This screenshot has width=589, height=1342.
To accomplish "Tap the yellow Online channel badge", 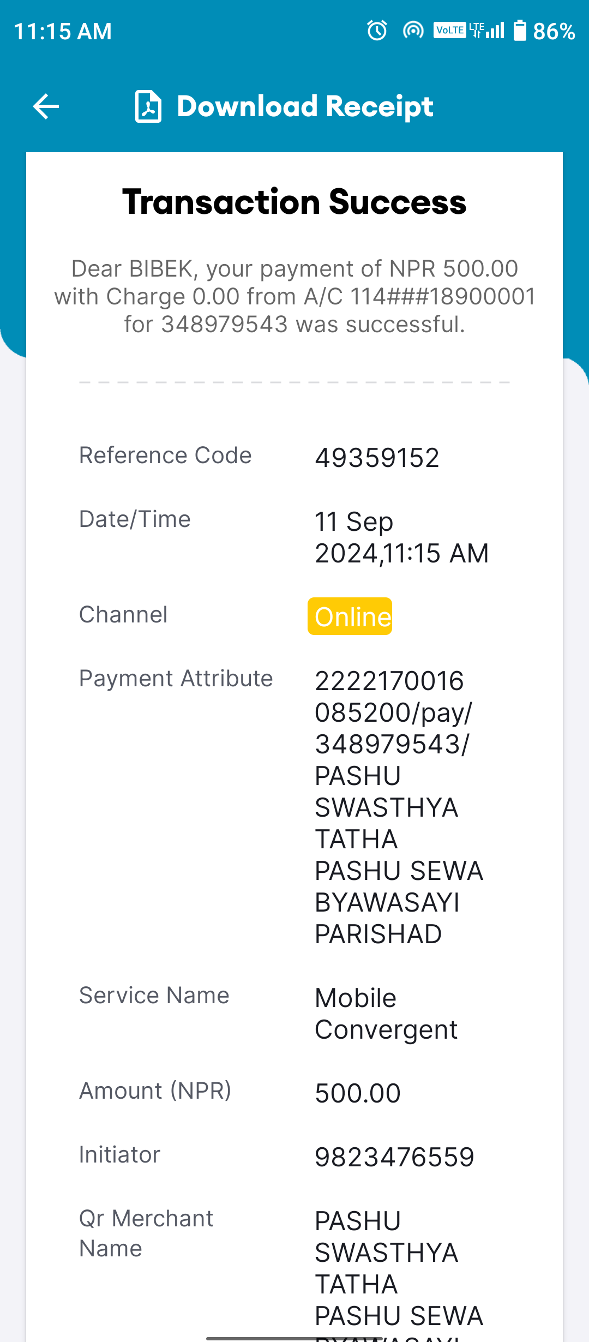I will pyautogui.click(x=350, y=616).
